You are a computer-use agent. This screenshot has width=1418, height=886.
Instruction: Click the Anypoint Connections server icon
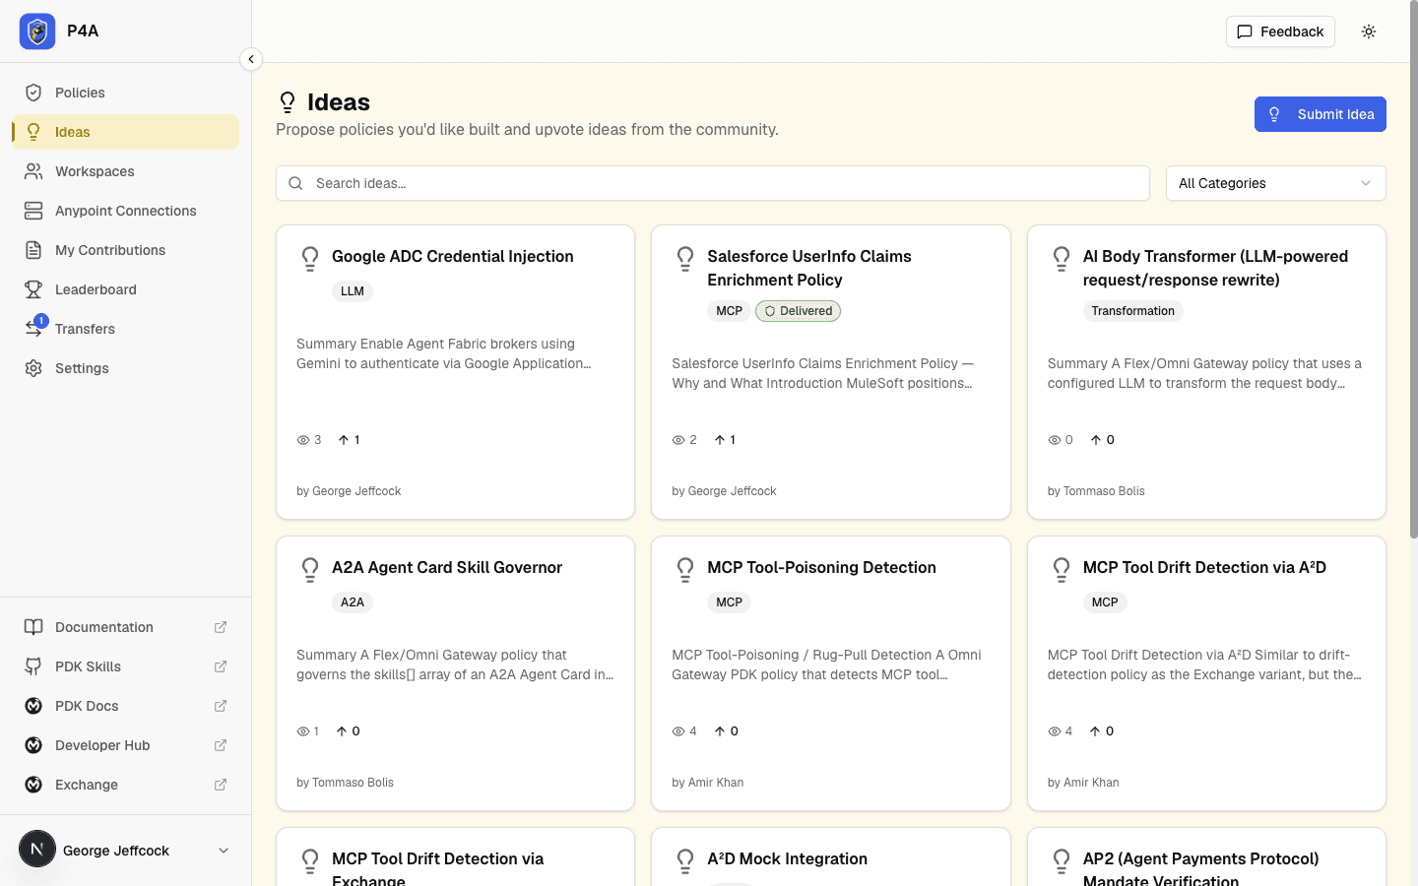click(x=33, y=211)
